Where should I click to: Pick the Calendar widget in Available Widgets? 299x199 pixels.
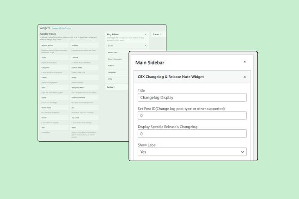click(x=84, y=57)
